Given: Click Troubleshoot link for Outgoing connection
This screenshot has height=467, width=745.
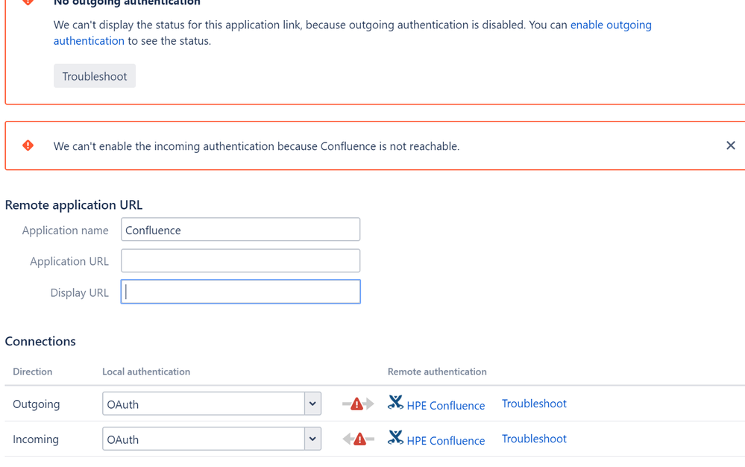Looking at the screenshot, I should [534, 404].
